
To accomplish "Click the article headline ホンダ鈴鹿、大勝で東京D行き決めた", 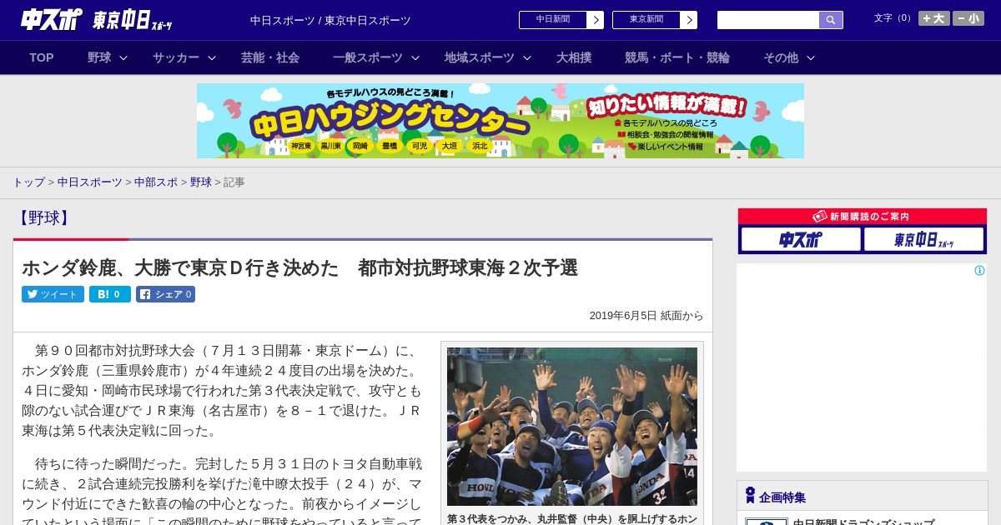I will point(299,267).
